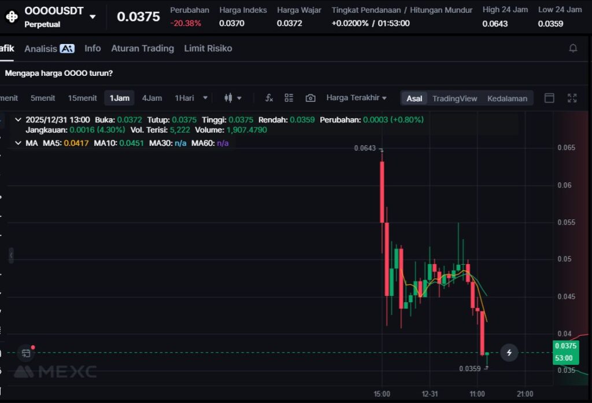Viewport: 592px width, 403px height.
Task: Toggle the chart panel layout icon
Action: point(549,98)
